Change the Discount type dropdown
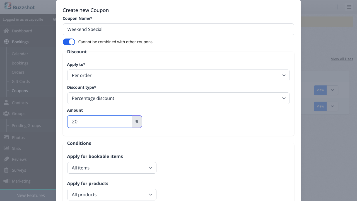The image size is (357, 201). coord(178,98)
